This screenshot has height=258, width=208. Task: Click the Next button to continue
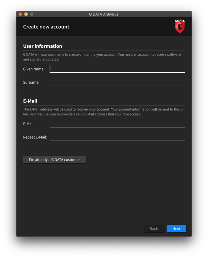(176, 228)
